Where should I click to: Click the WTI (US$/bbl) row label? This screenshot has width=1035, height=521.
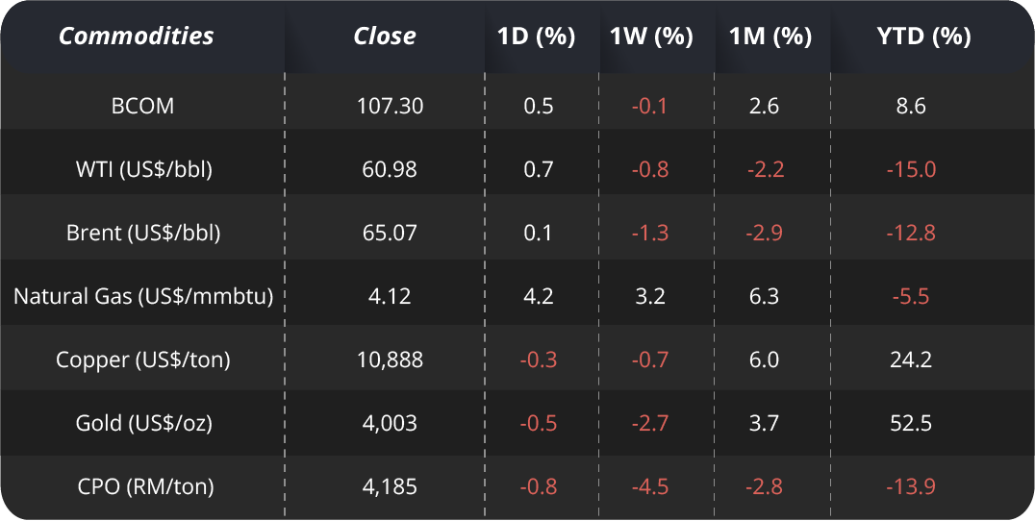click(x=143, y=169)
